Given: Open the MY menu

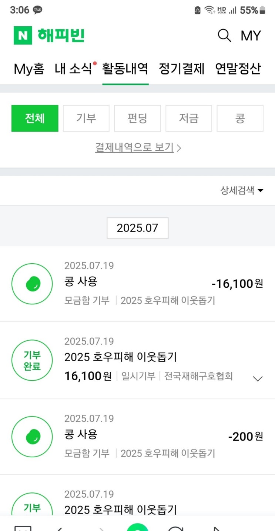Looking at the screenshot, I should [251, 36].
